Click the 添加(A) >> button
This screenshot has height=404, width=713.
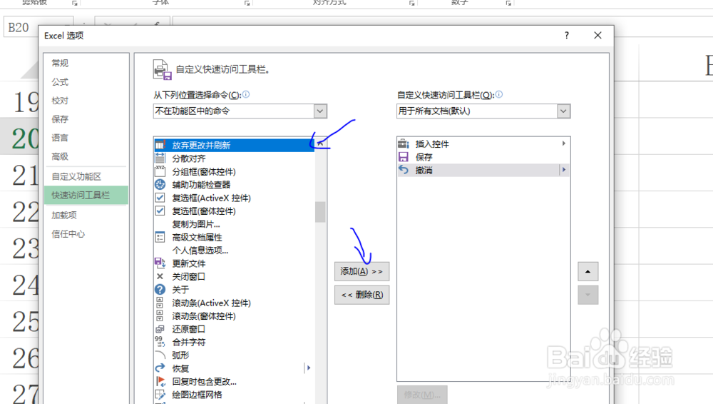coord(362,271)
